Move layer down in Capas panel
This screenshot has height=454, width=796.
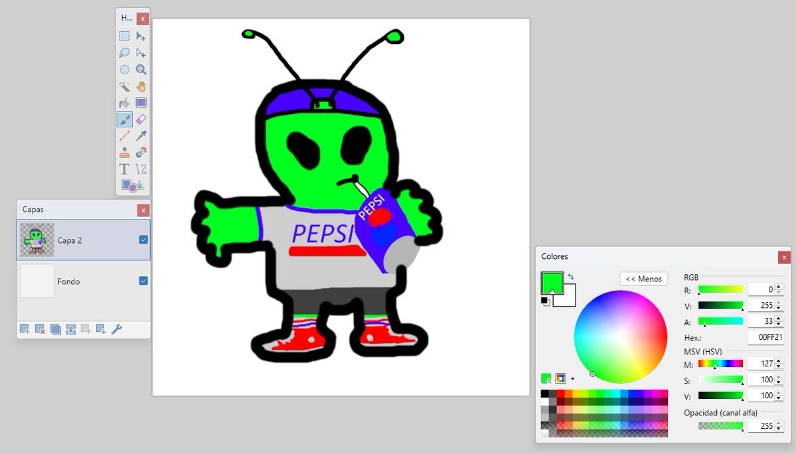point(101,329)
